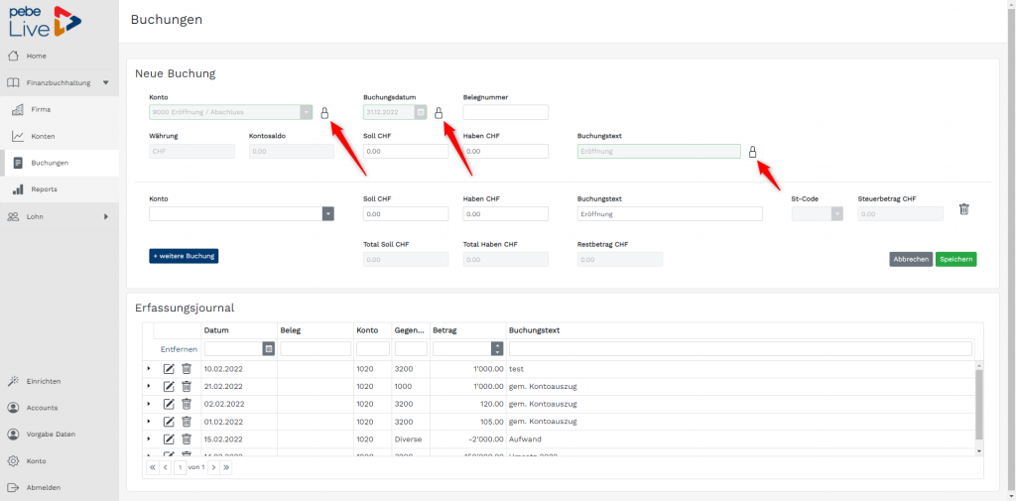Sort journal by Datum column header

215,330
